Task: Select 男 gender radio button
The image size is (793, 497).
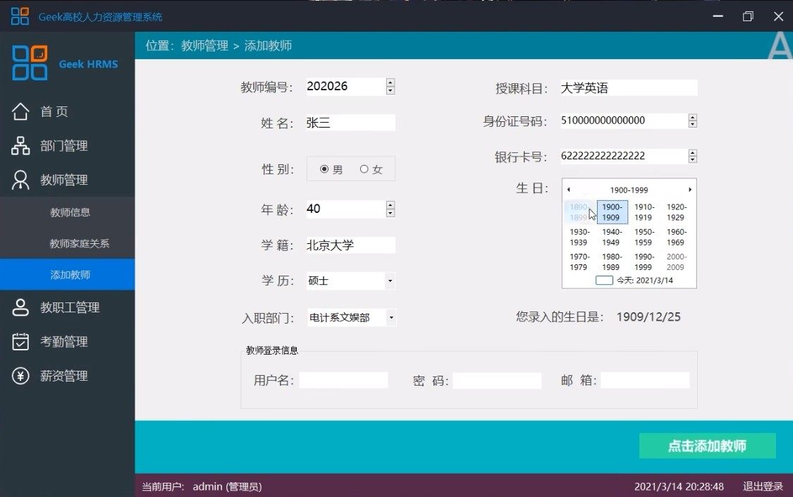Action: coord(325,169)
